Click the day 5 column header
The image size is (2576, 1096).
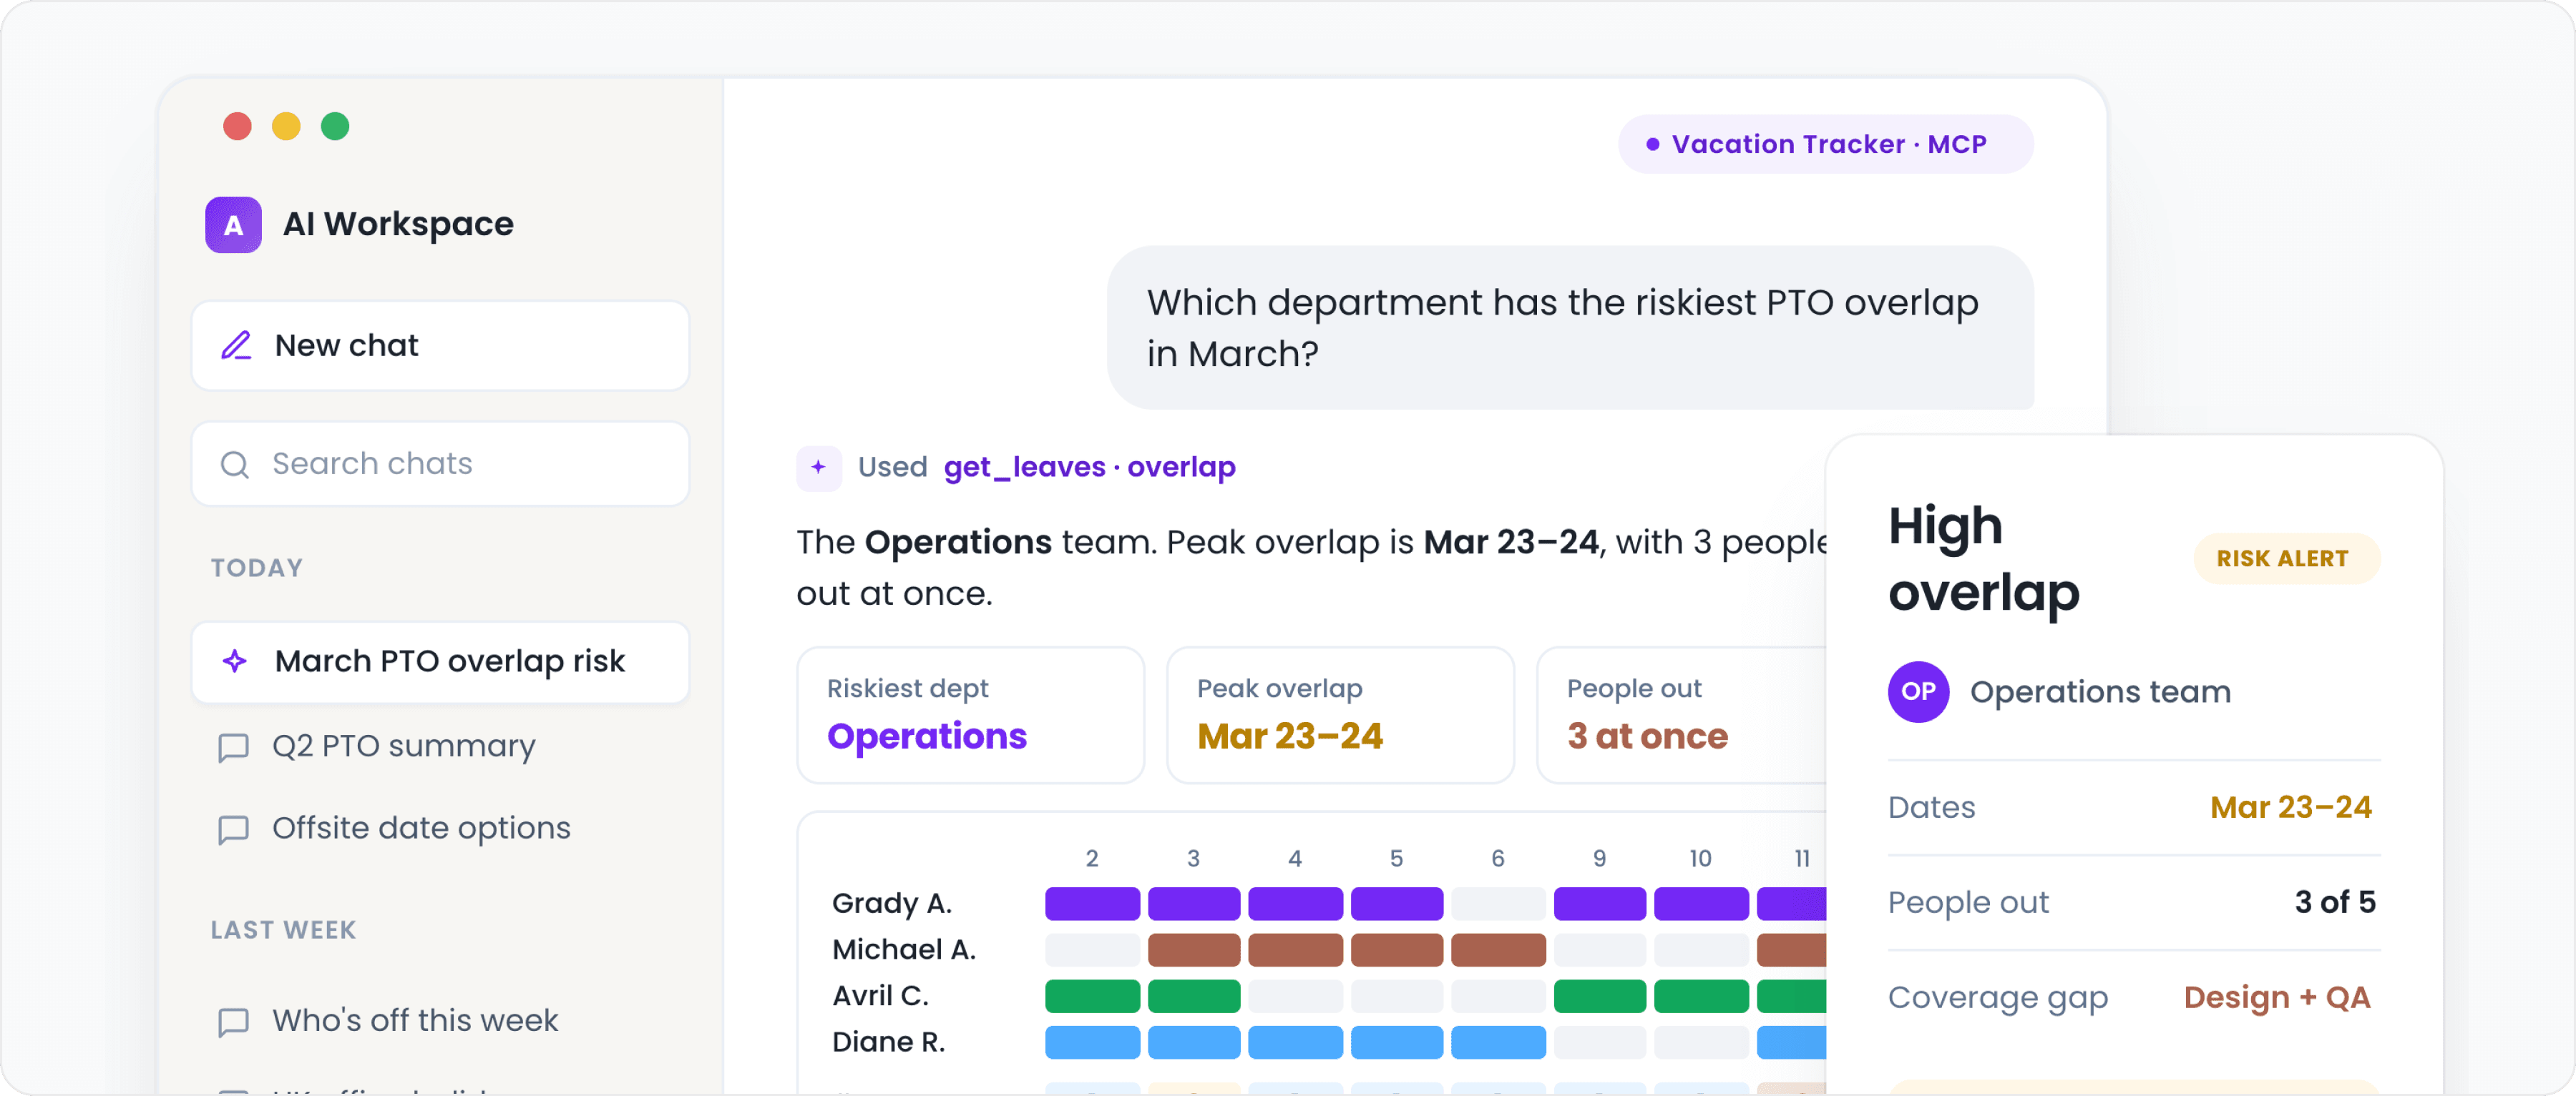pos(1397,858)
